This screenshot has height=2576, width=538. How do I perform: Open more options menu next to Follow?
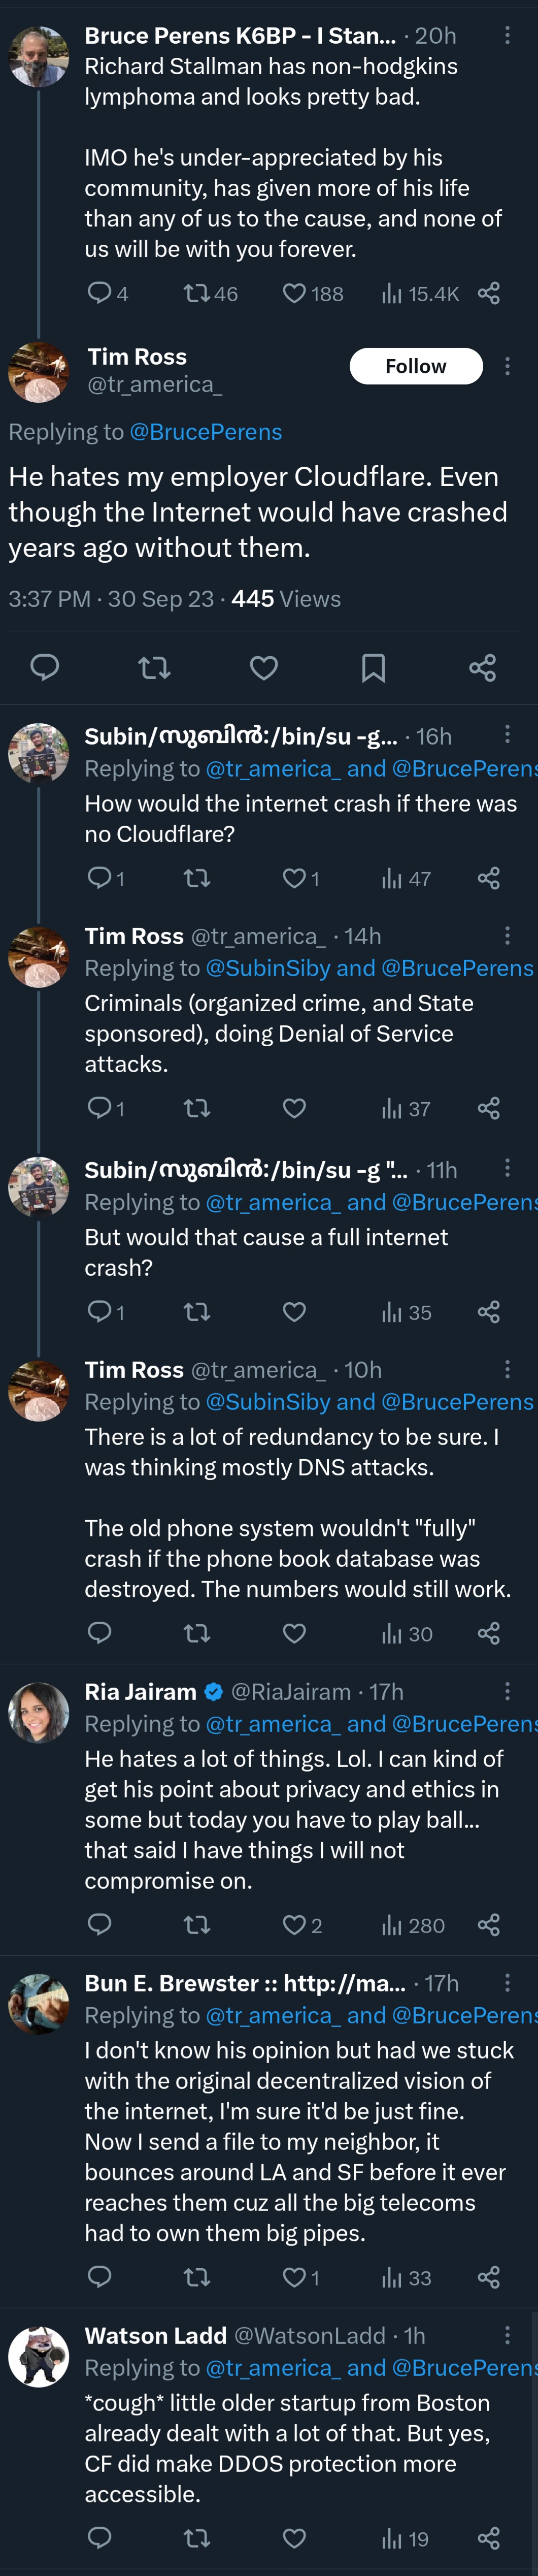(x=507, y=366)
